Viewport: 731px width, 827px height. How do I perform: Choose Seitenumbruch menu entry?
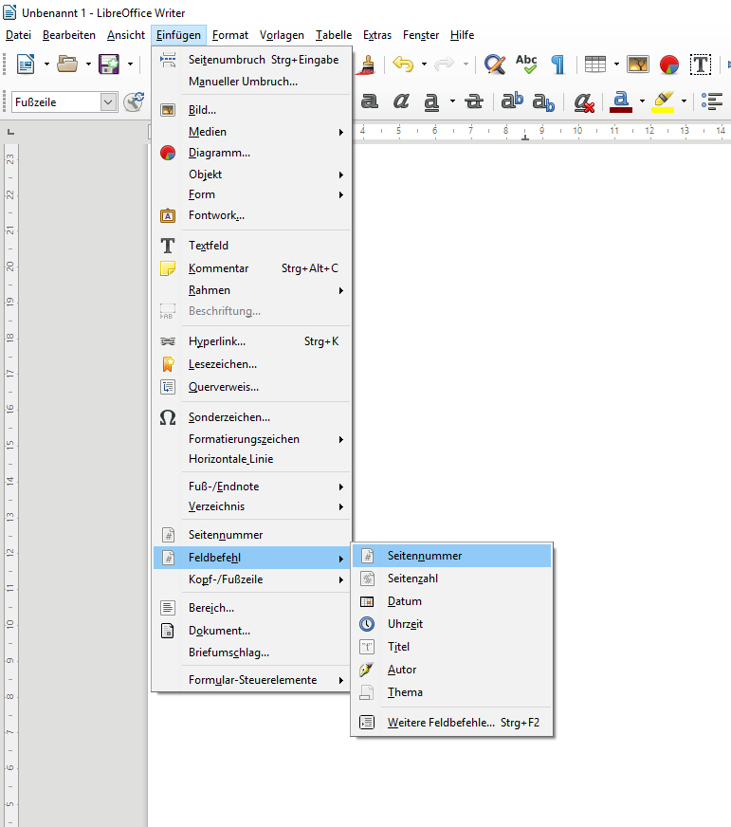pos(251,60)
